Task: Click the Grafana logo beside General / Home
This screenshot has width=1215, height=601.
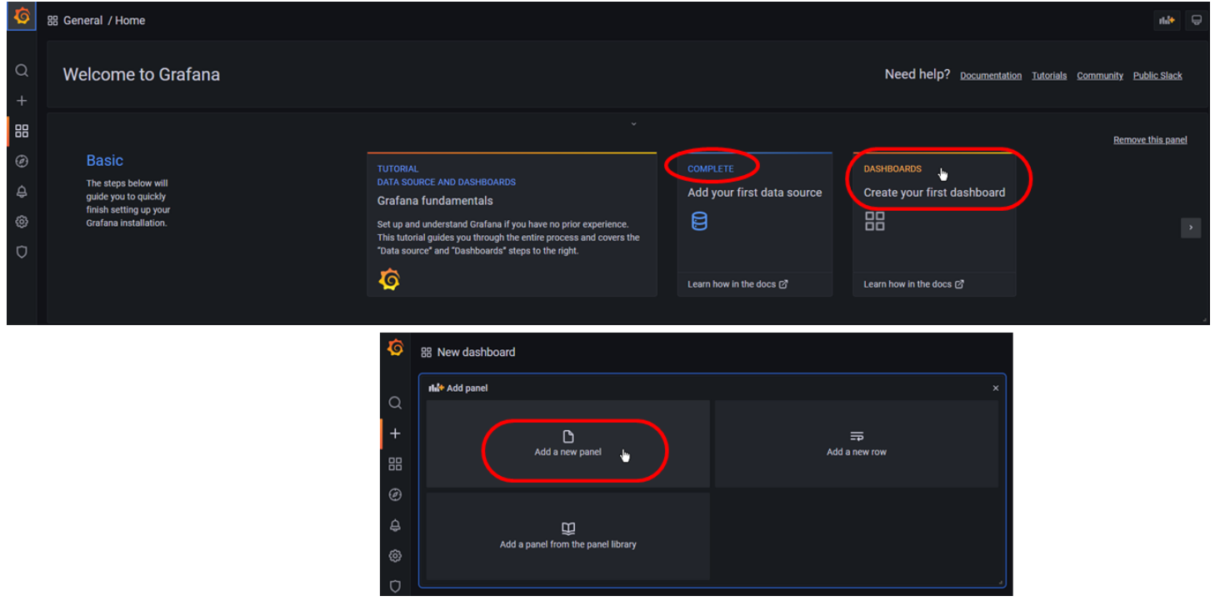Action: [x=22, y=17]
